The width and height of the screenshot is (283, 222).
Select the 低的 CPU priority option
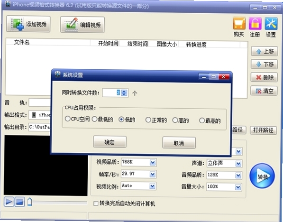121,120
